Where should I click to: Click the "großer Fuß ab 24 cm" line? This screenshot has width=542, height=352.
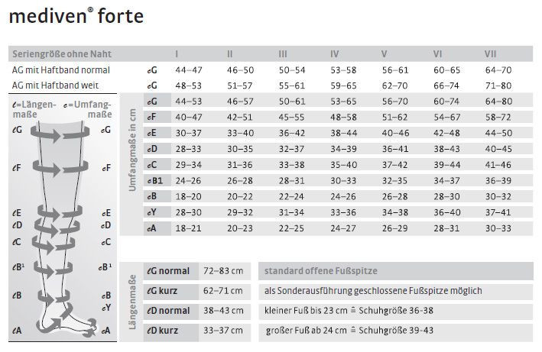tap(349, 331)
